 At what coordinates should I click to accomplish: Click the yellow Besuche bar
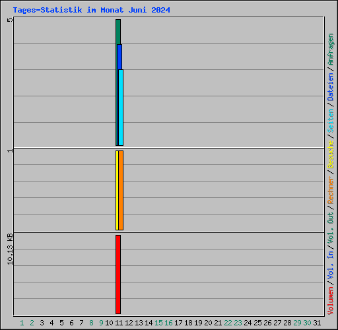tap(117, 190)
